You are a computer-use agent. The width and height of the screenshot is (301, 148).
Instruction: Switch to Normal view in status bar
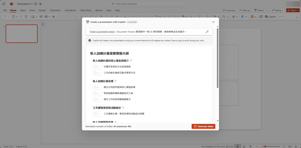pyautogui.click(x=238, y=147)
